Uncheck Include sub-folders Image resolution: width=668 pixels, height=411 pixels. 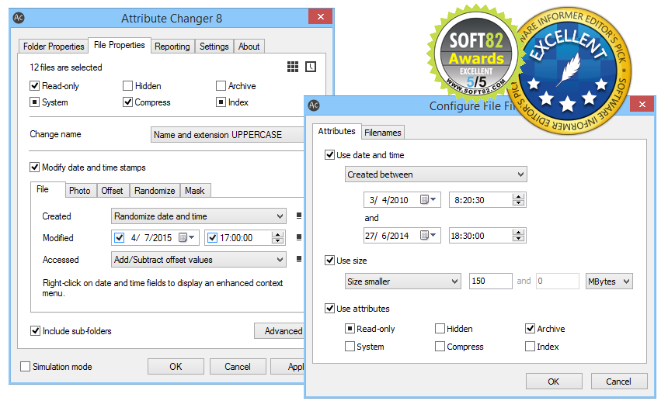(x=36, y=330)
